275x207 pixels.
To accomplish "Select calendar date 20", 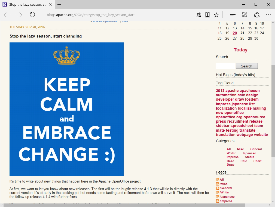I will click(x=235, y=33).
